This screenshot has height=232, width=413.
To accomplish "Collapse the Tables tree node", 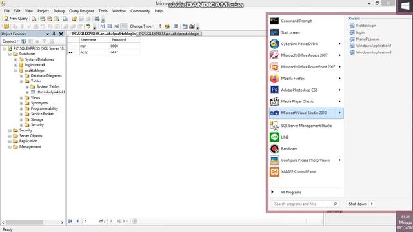I will (21, 82).
